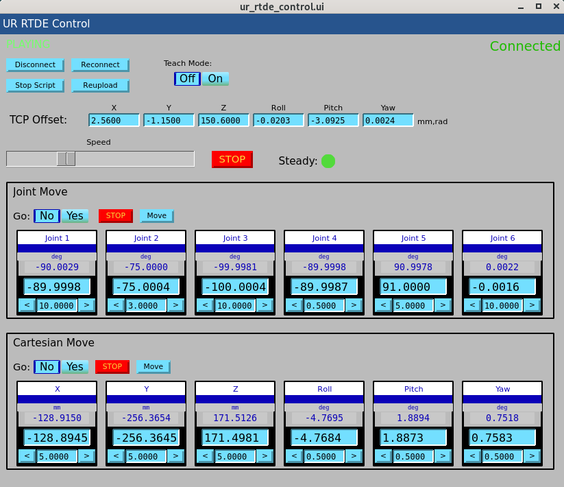Image resolution: width=564 pixels, height=487 pixels.
Task: Decrease Cartesian Yaw with its left arrow
Action: tap(473, 456)
